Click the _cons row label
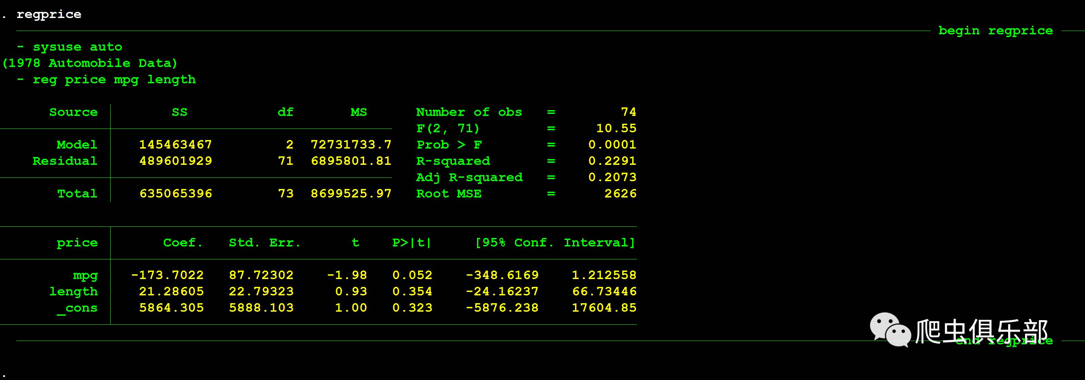 78,308
